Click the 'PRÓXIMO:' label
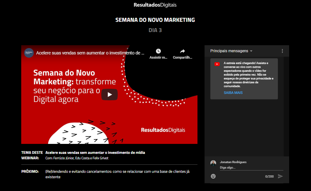 pyautogui.click(x=30, y=172)
